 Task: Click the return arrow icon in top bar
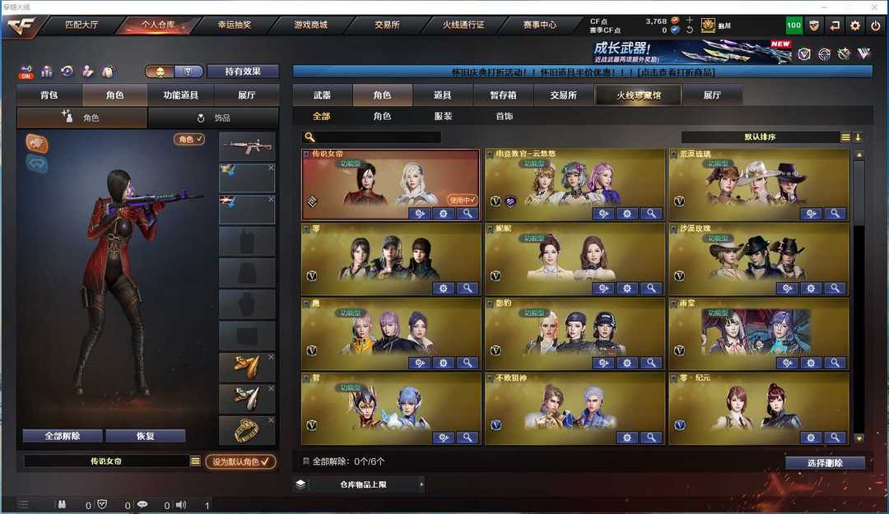click(835, 25)
